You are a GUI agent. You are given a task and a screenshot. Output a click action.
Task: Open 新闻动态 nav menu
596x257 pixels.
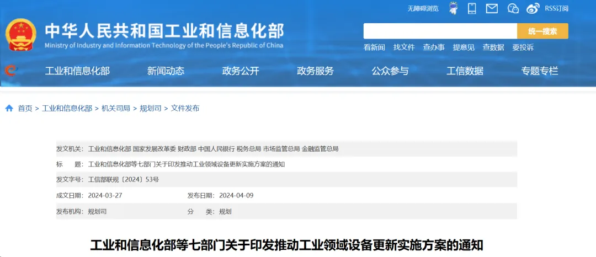pyautogui.click(x=166, y=71)
